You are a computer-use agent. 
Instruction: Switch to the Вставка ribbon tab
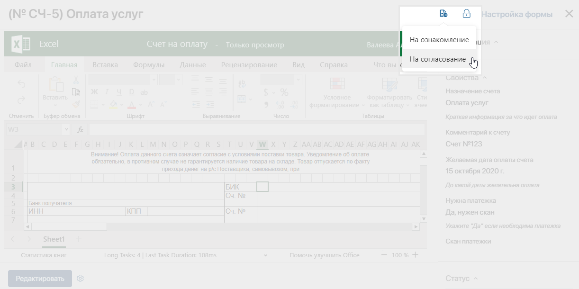105,65
